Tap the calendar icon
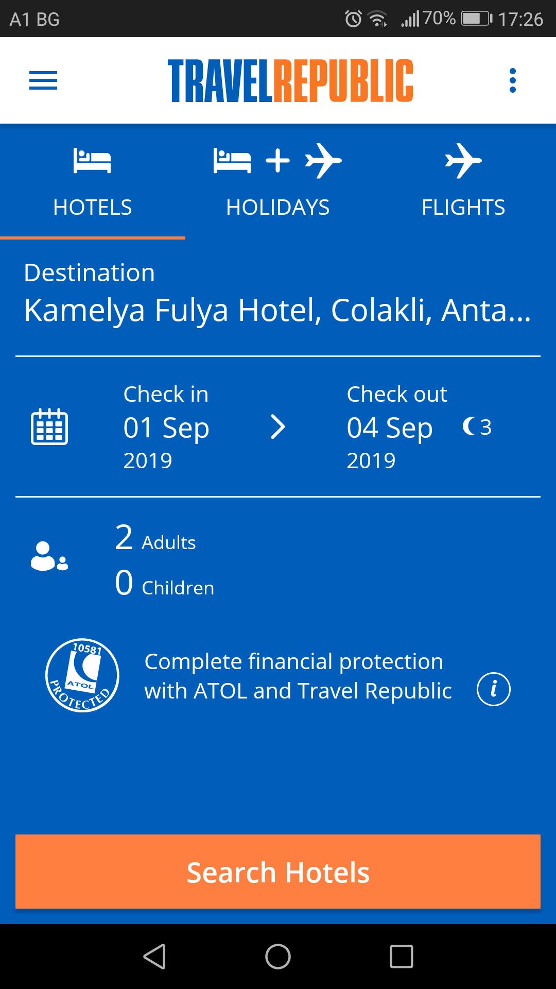The width and height of the screenshot is (556, 989). pyautogui.click(x=49, y=427)
